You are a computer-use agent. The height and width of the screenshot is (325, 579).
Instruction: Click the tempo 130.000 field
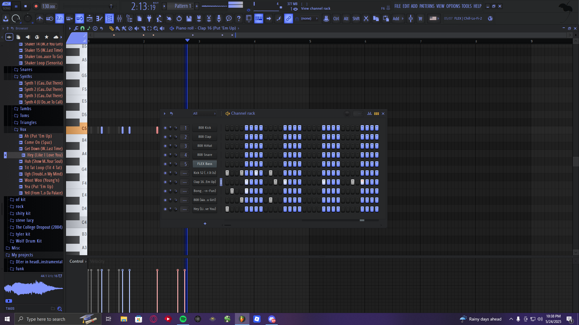click(49, 6)
